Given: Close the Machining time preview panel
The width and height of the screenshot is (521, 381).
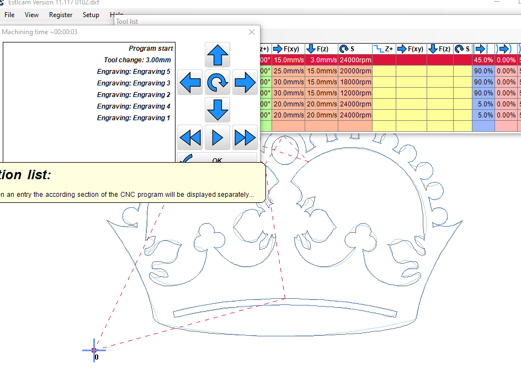Looking at the screenshot, I should tap(252, 32).
